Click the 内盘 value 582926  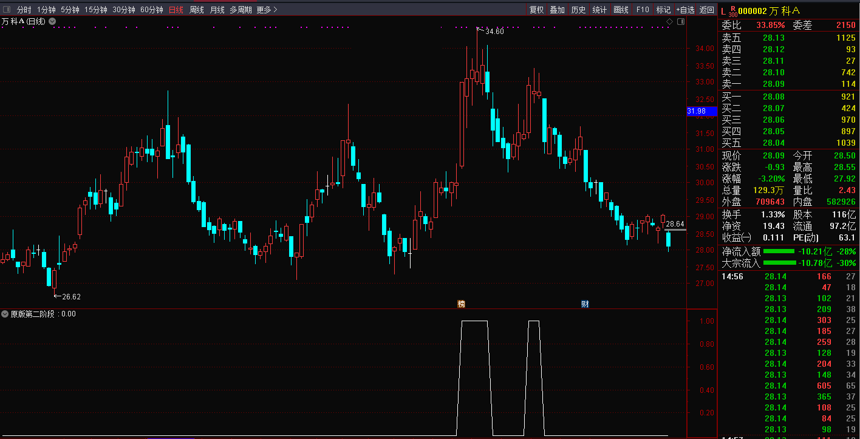click(841, 202)
